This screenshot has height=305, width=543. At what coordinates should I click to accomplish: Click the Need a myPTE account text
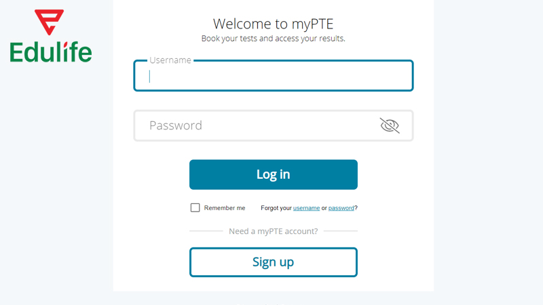click(x=273, y=231)
